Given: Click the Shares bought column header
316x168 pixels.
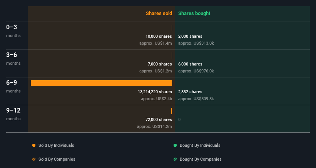Looking at the screenshot, I should pyautogui.click(x=194, y=13).
